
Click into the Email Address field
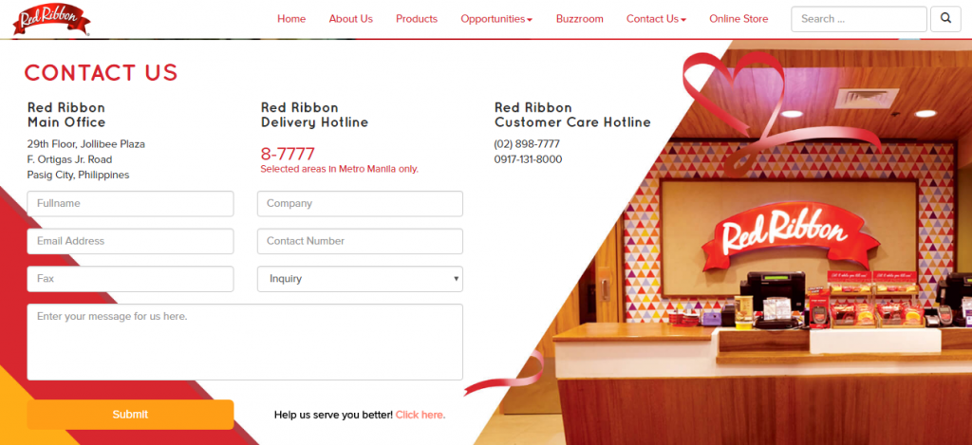pyautogui.click(x=130, y=241)
